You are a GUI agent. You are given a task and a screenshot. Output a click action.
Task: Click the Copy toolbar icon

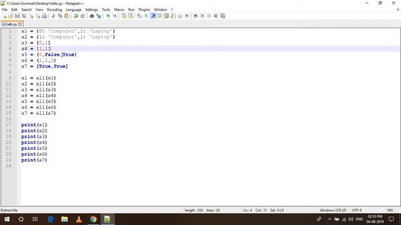point(60,16)
